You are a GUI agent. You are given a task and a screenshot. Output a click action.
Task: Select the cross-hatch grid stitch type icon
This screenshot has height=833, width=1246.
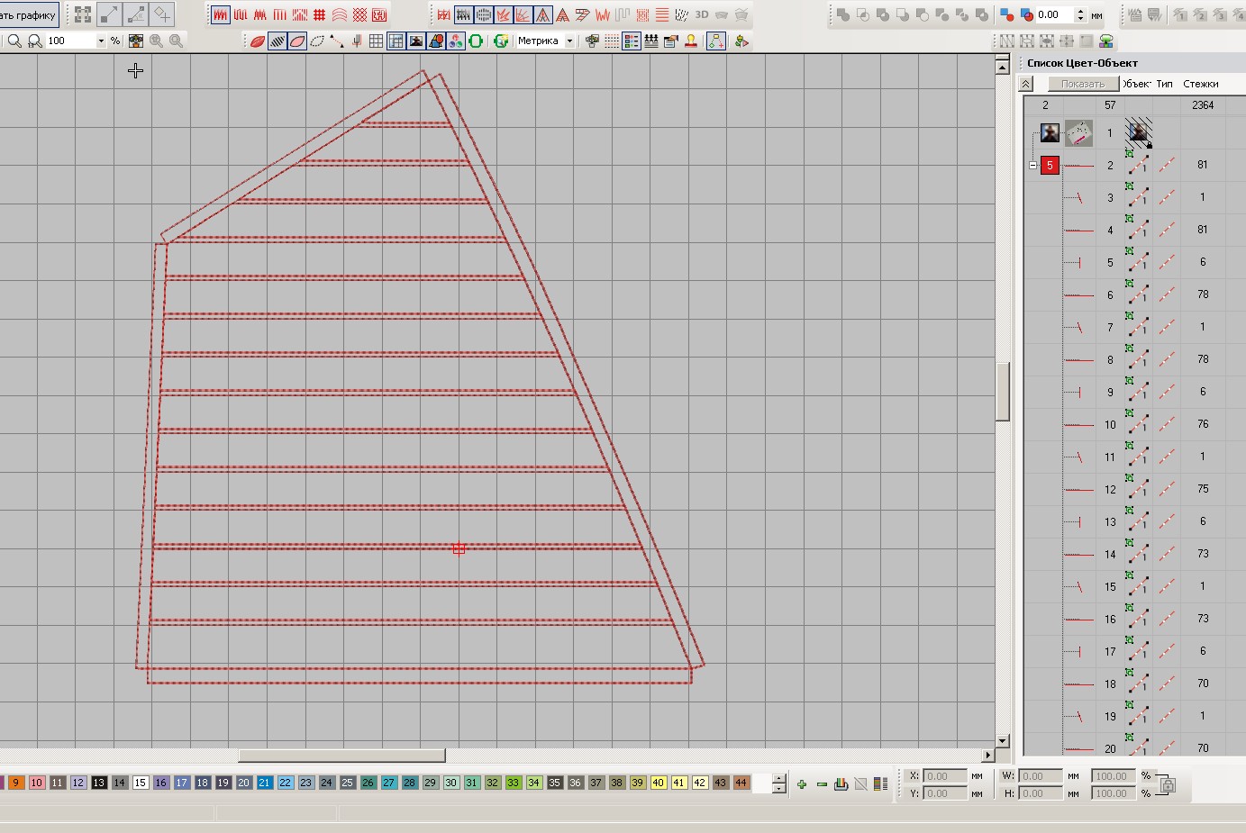tap(320, 15)
